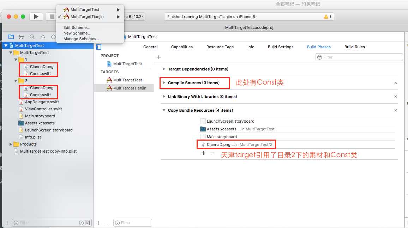Collapse folder 1 in navigator

pos(16,60)
